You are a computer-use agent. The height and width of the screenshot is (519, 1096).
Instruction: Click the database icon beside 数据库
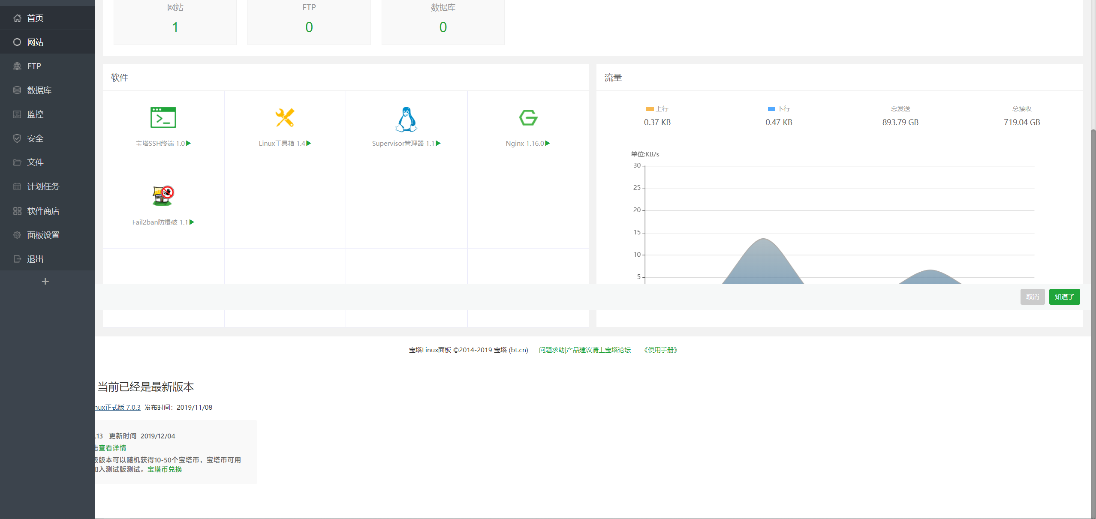[17, 90]
